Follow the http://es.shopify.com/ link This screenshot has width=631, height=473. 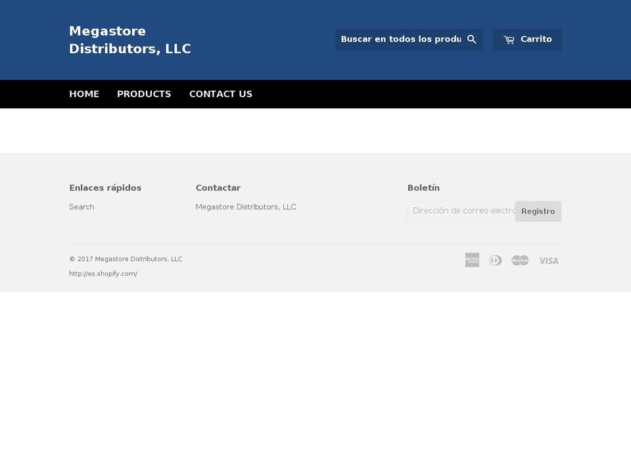(103, 273)
